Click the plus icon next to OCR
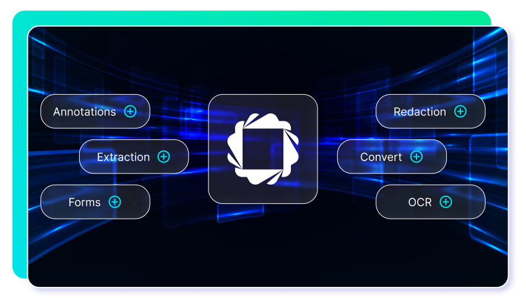Viewport: 526px width, 298px height. pos(446,202)
